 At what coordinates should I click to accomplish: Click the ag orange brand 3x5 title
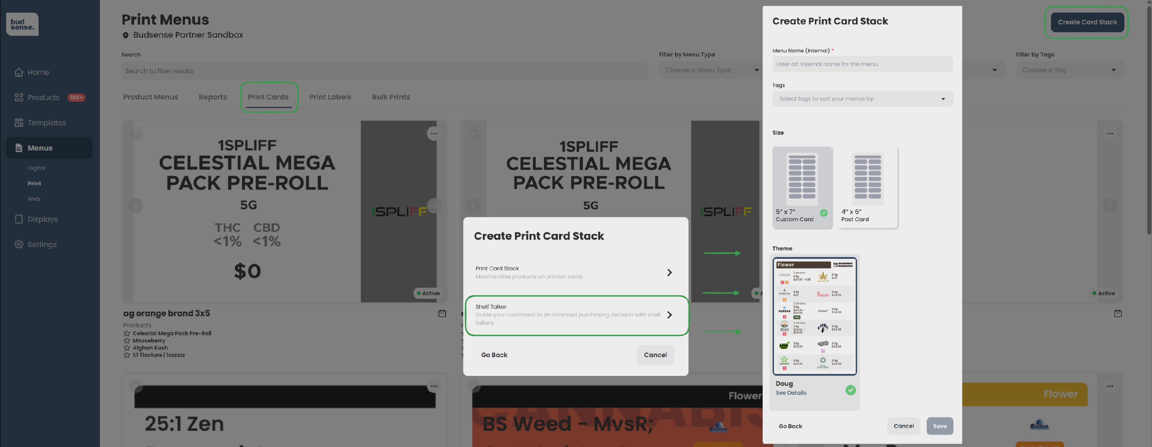pyautogui.click(x=166, y=313)
